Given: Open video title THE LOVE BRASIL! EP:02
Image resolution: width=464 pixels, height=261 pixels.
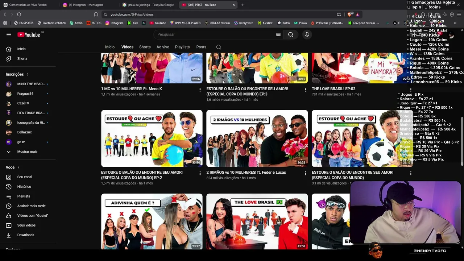Looking at the screenshot, I should coord(333,89).
